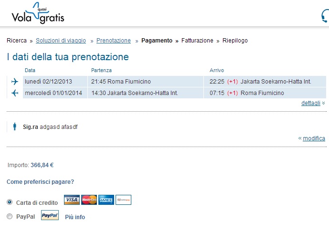This screenshot has height=233, width=329.
Task: Click the Volagratis logo
Action: 38,13
